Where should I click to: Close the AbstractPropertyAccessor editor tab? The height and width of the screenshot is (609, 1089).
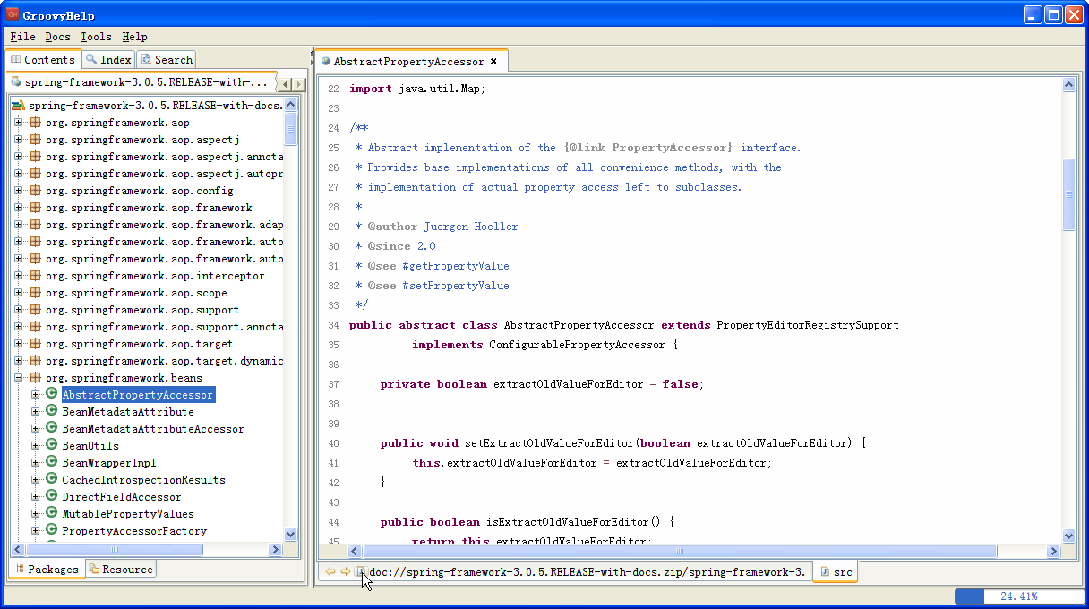(493, 62)
